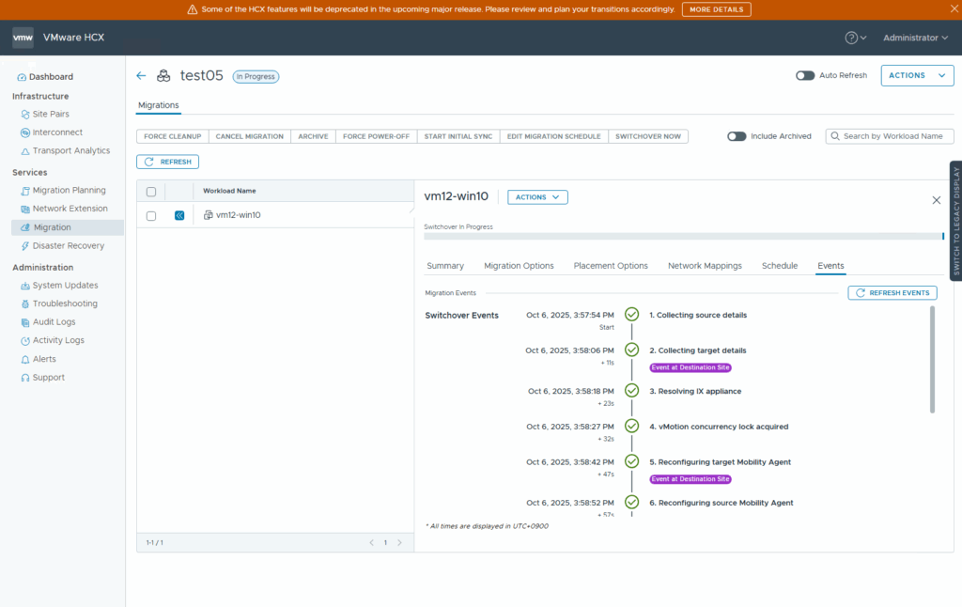The image size is (962, 607).
Task: Click the collapse arrows icon for vm12-win10 row
Action: [179, 215]
